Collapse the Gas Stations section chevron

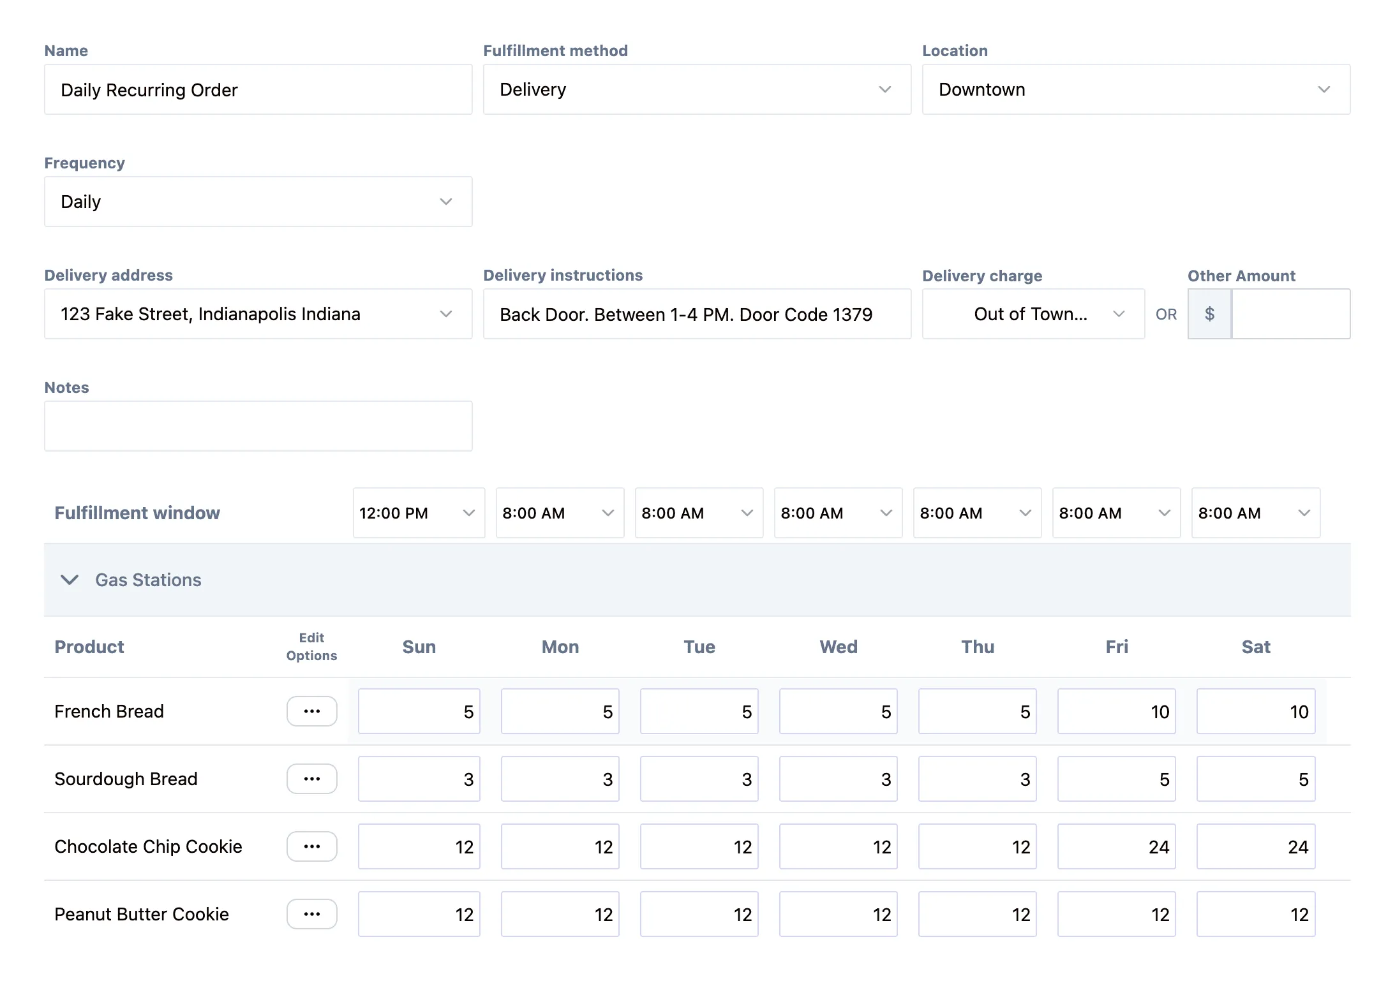70,580
